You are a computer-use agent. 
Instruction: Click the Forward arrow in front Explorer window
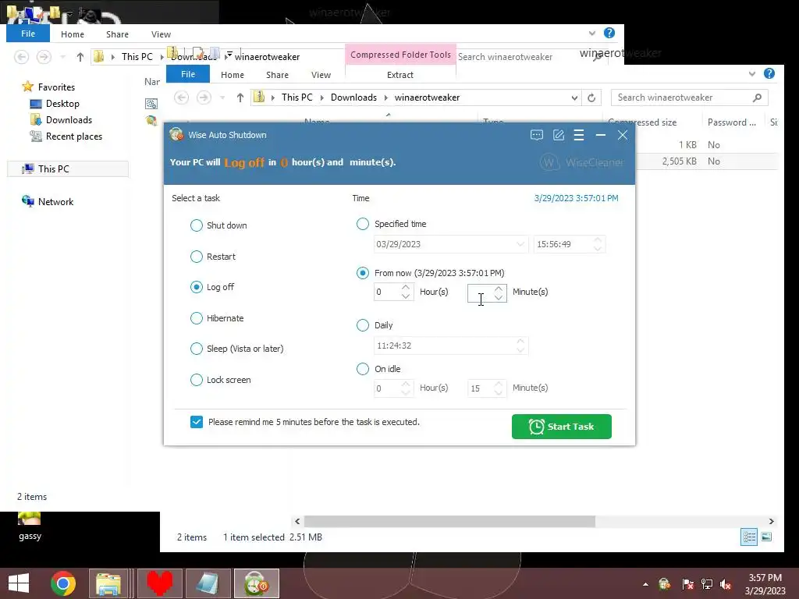(x=204, y=97)
